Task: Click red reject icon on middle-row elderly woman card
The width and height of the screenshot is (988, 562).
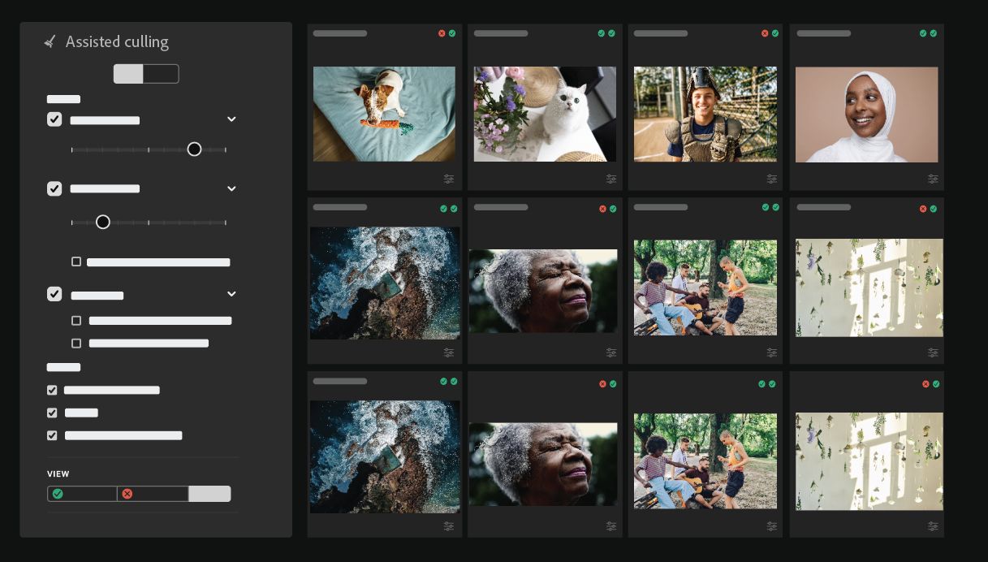Action: [x=602, y=209]
